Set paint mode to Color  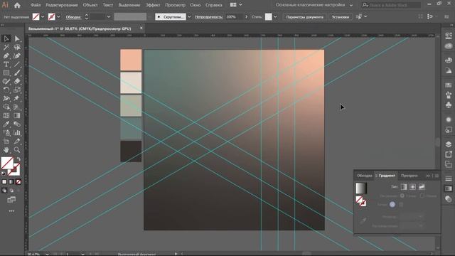coord(4,182)
